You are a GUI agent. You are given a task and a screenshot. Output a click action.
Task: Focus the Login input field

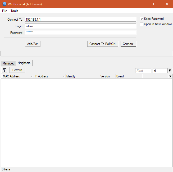pos(80,26)
